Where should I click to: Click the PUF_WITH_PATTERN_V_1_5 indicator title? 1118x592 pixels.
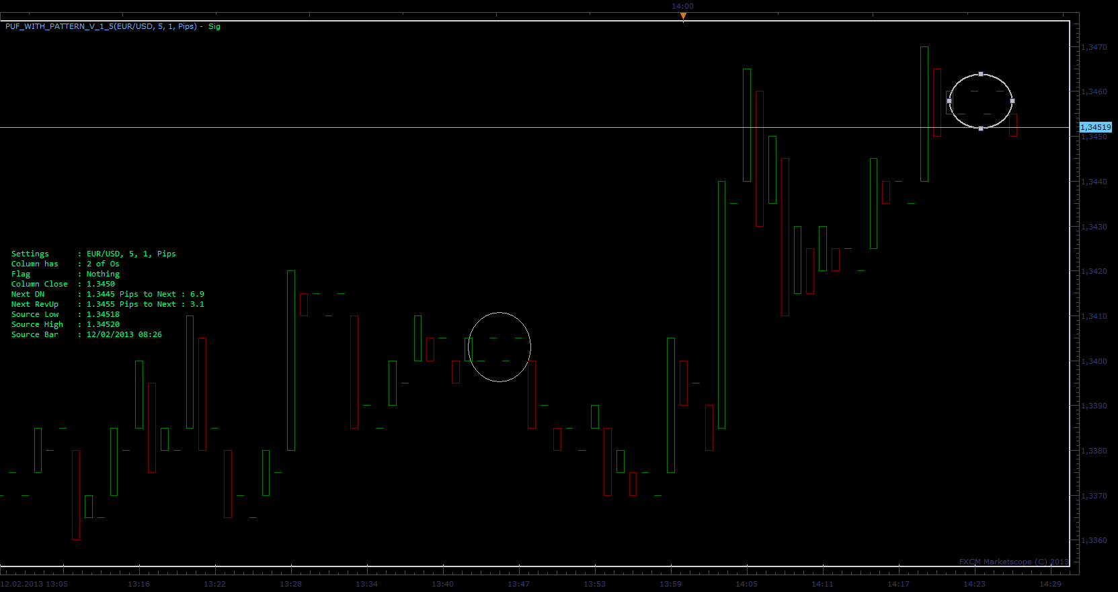(101, 26)
